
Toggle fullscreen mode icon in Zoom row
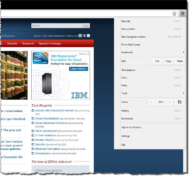point(180,102)
